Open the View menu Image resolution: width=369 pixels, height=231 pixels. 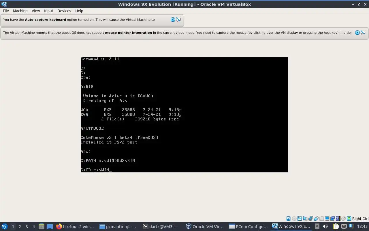click(x=36, y=11)
